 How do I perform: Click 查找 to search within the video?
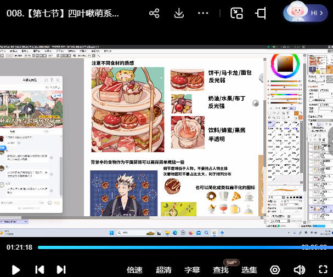coord(221,270)
